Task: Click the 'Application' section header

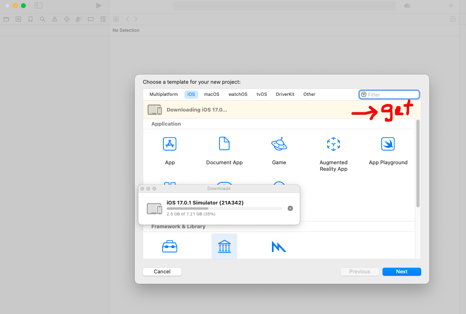Action: [x=166, y=124]
